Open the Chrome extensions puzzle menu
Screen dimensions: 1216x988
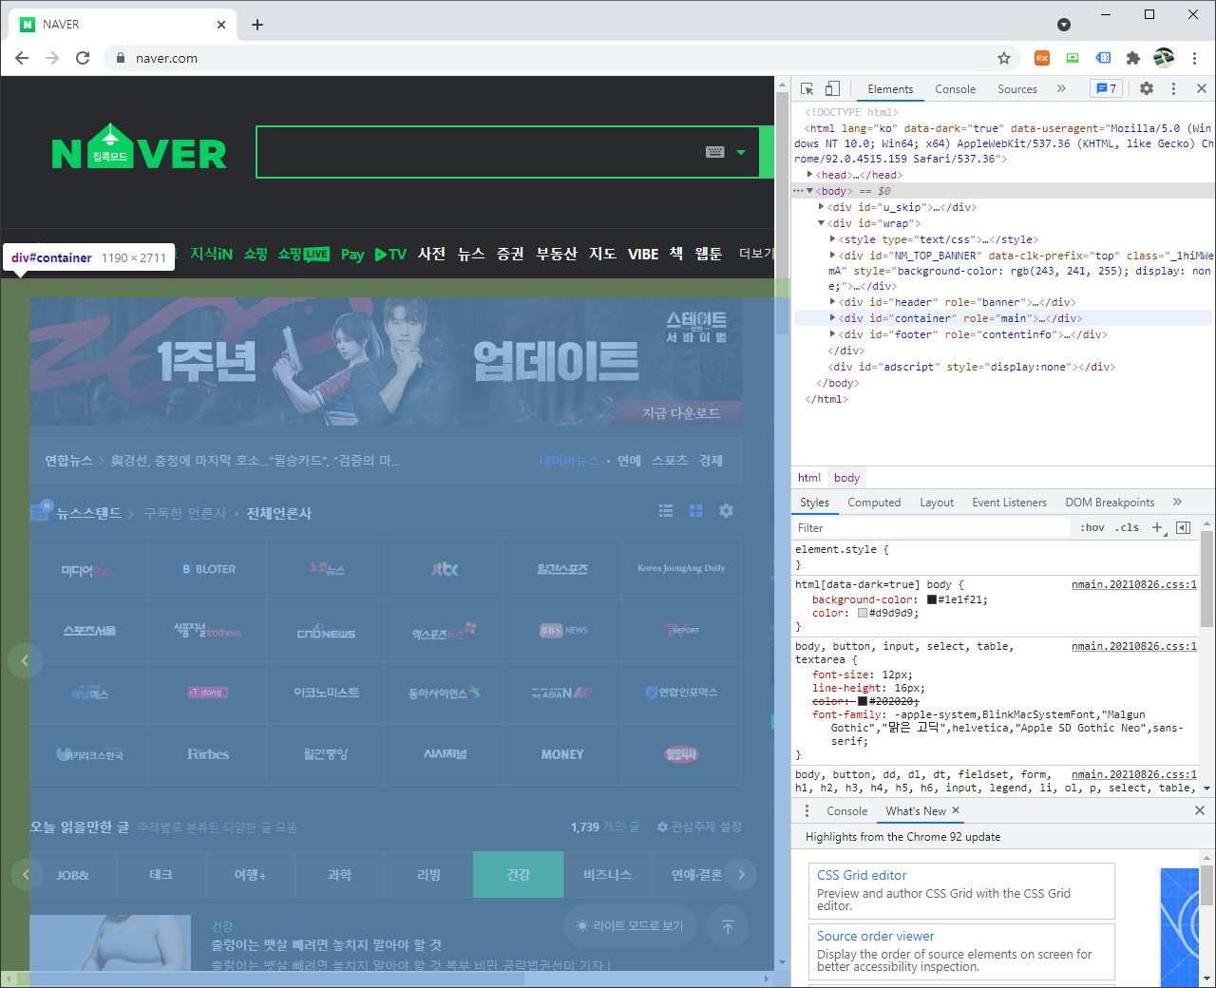[1132, 58]
